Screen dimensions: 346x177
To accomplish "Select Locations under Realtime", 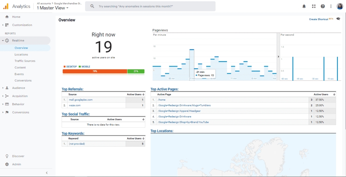I will 21,54.
